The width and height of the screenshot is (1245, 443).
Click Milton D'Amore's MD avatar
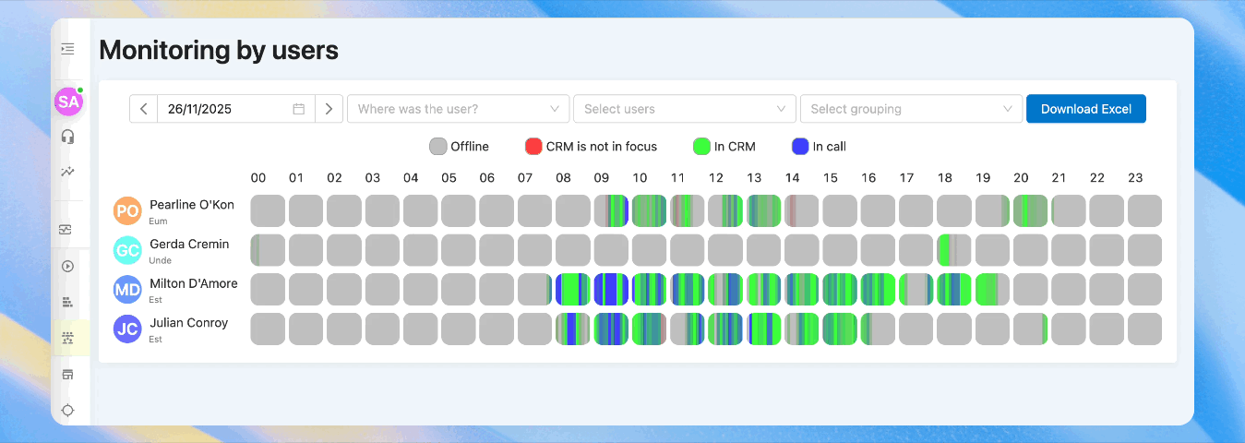point(128,290)
